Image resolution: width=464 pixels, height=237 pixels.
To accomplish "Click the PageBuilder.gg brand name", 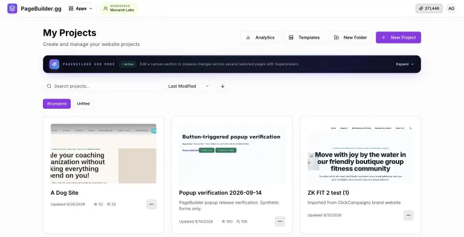I will click(x=41, y=8).
